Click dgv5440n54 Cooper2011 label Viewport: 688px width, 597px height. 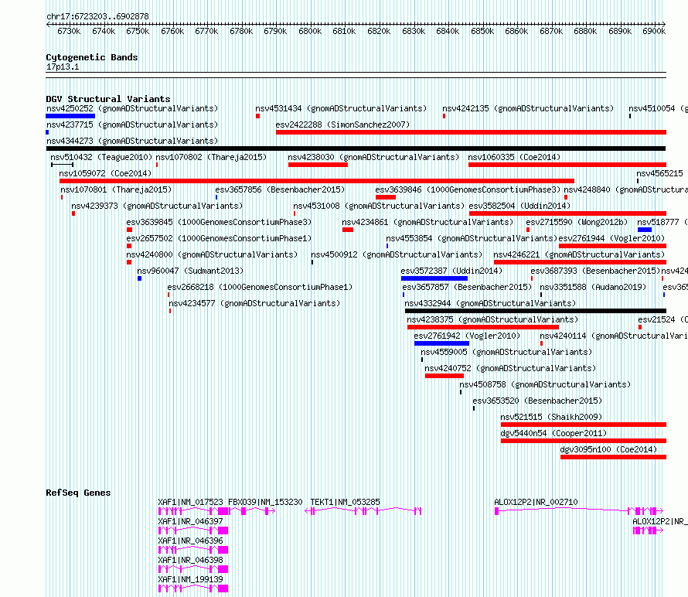(553, 433)
